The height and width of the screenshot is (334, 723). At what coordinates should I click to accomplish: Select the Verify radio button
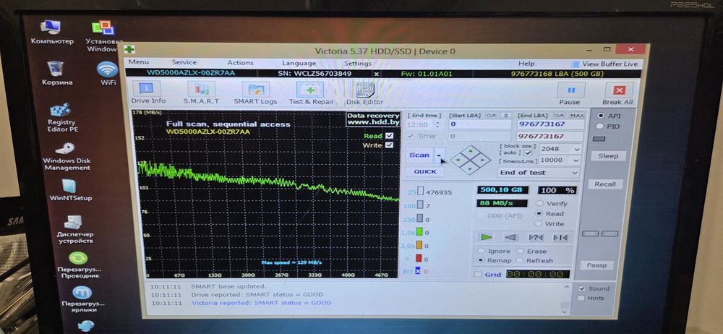(x=539, y=203)
